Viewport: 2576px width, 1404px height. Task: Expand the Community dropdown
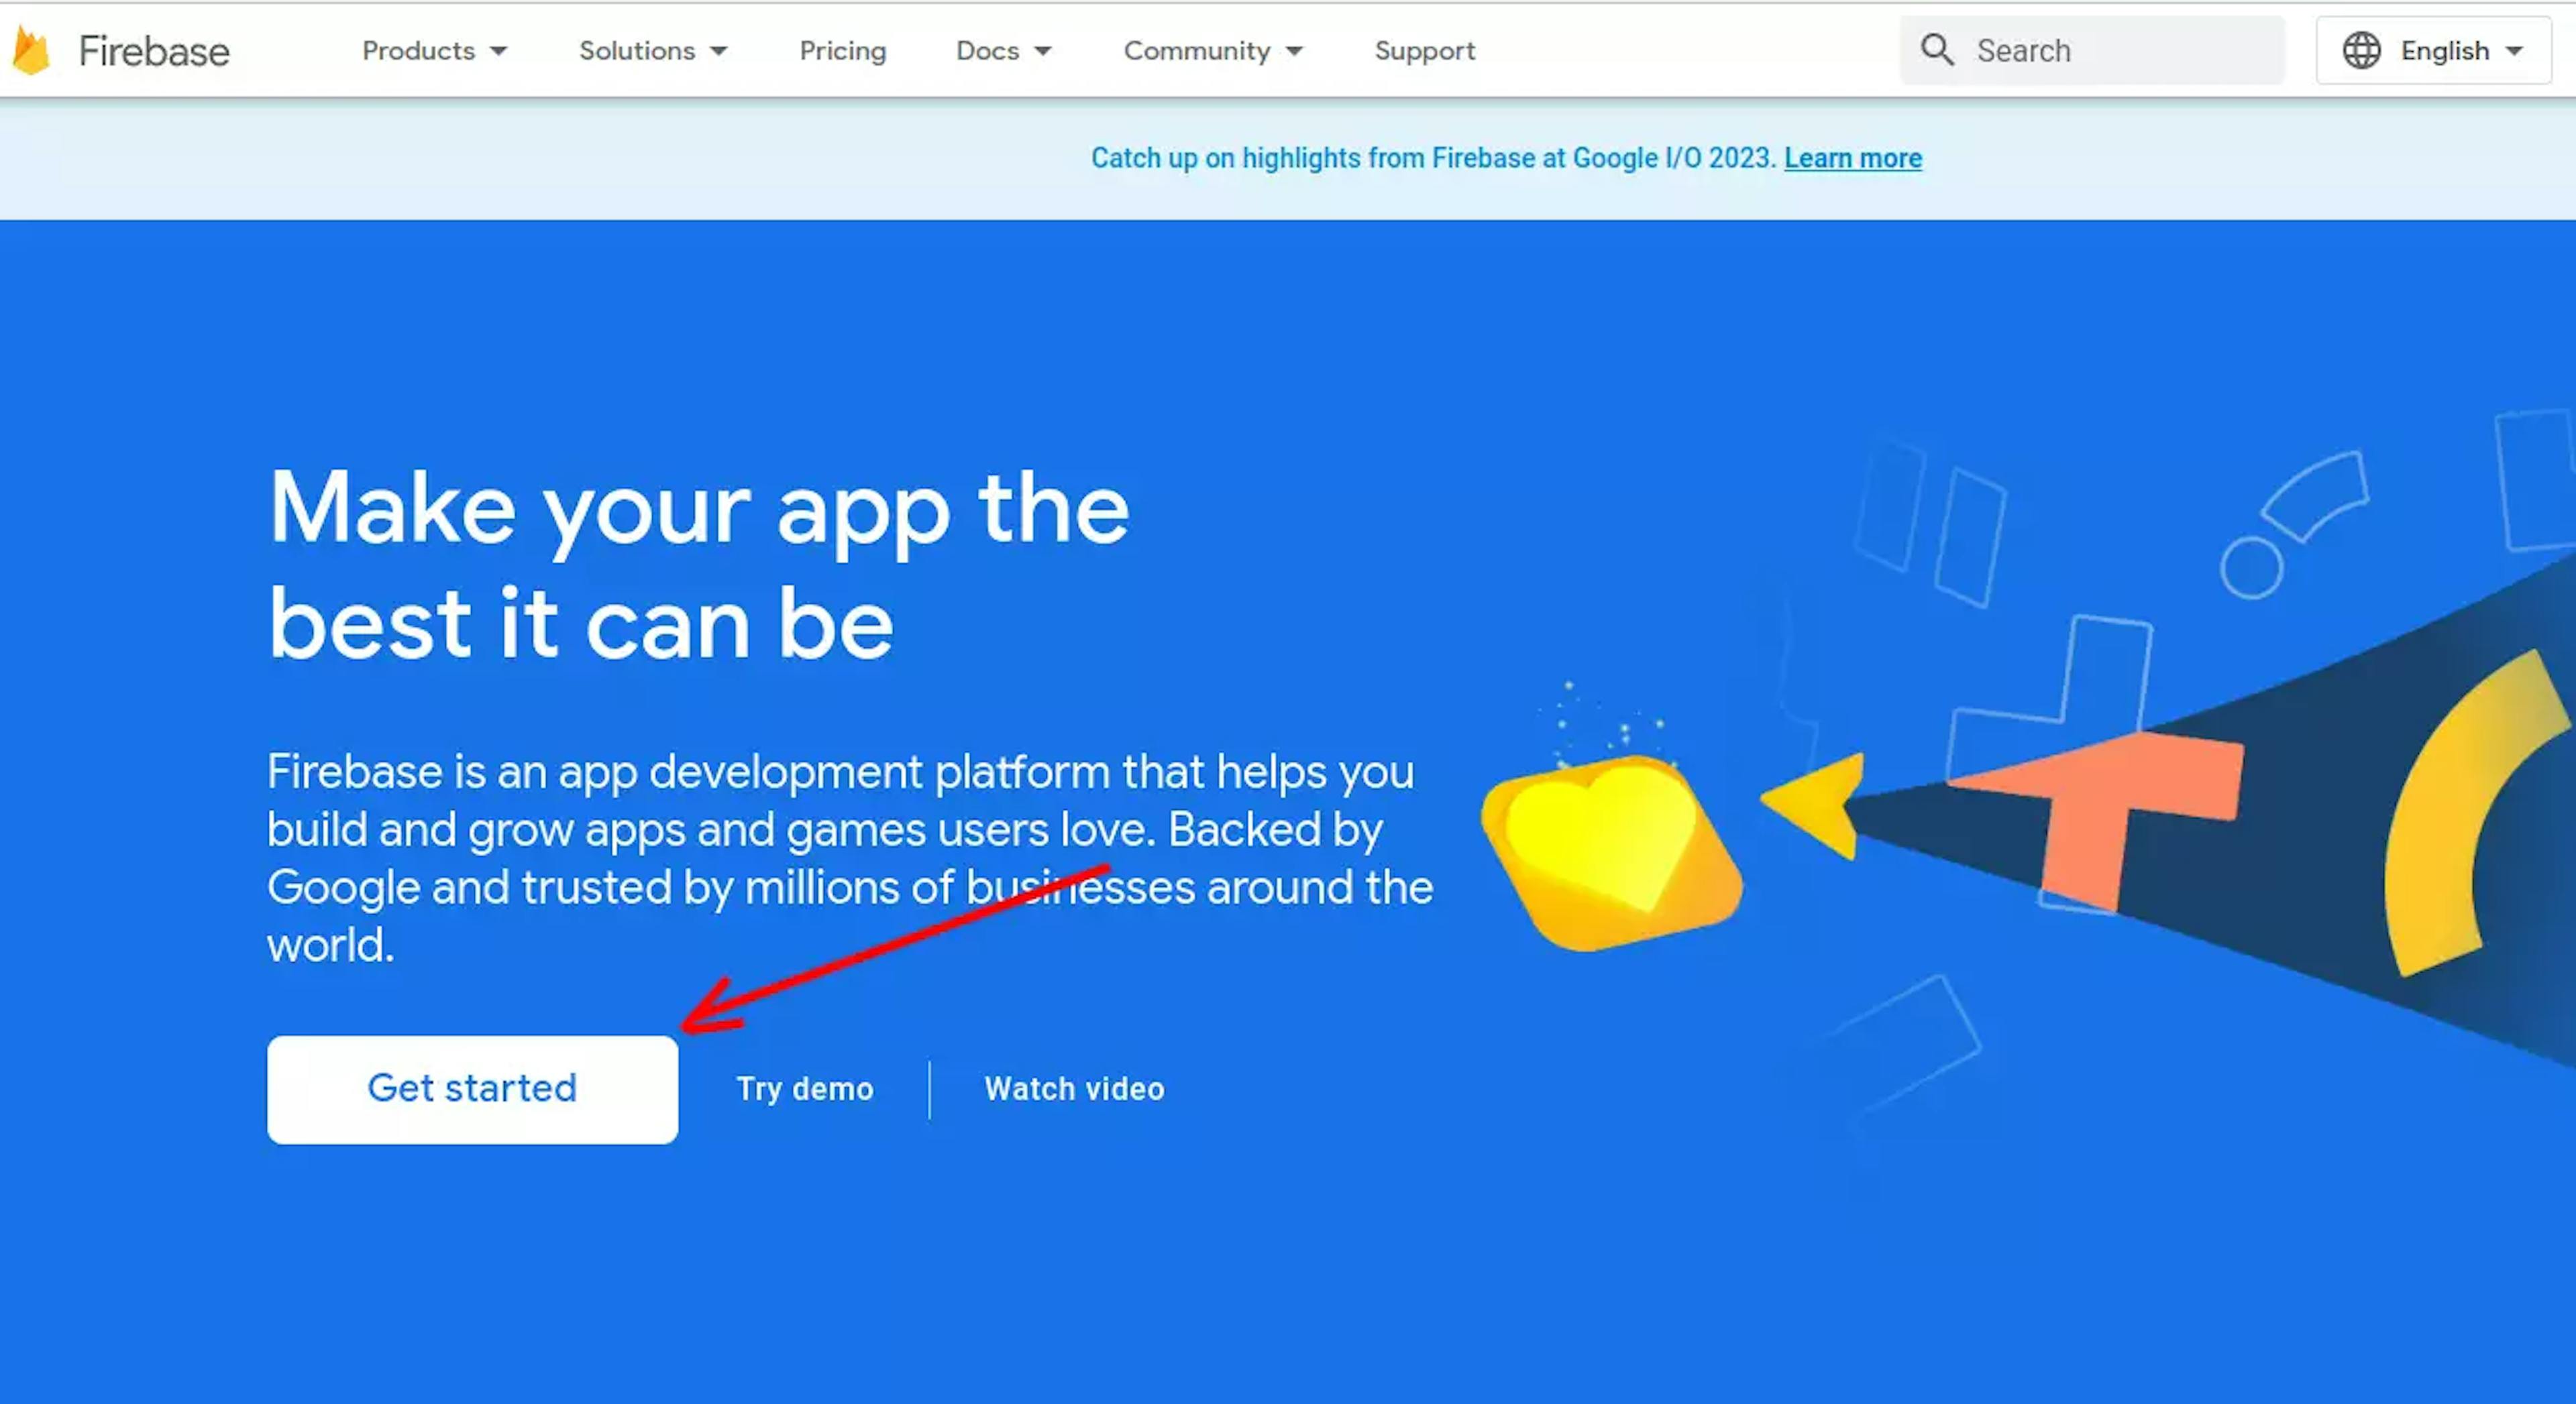click(x=1213, y=51)
